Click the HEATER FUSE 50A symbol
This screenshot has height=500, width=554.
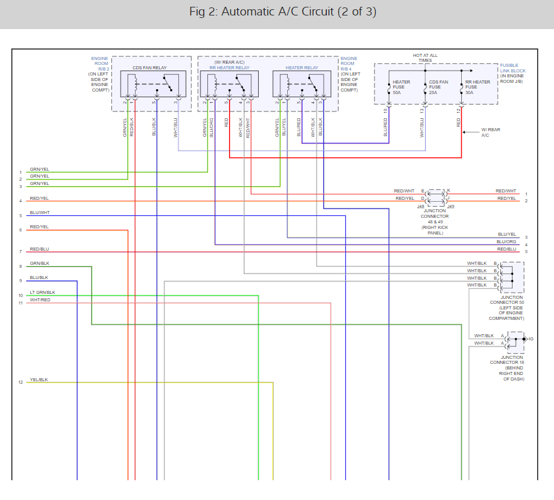coord(389,88)
